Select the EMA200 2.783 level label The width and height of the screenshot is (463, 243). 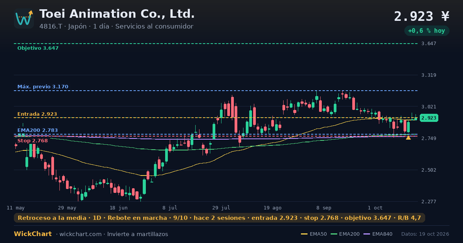click(x=37, y=130)
